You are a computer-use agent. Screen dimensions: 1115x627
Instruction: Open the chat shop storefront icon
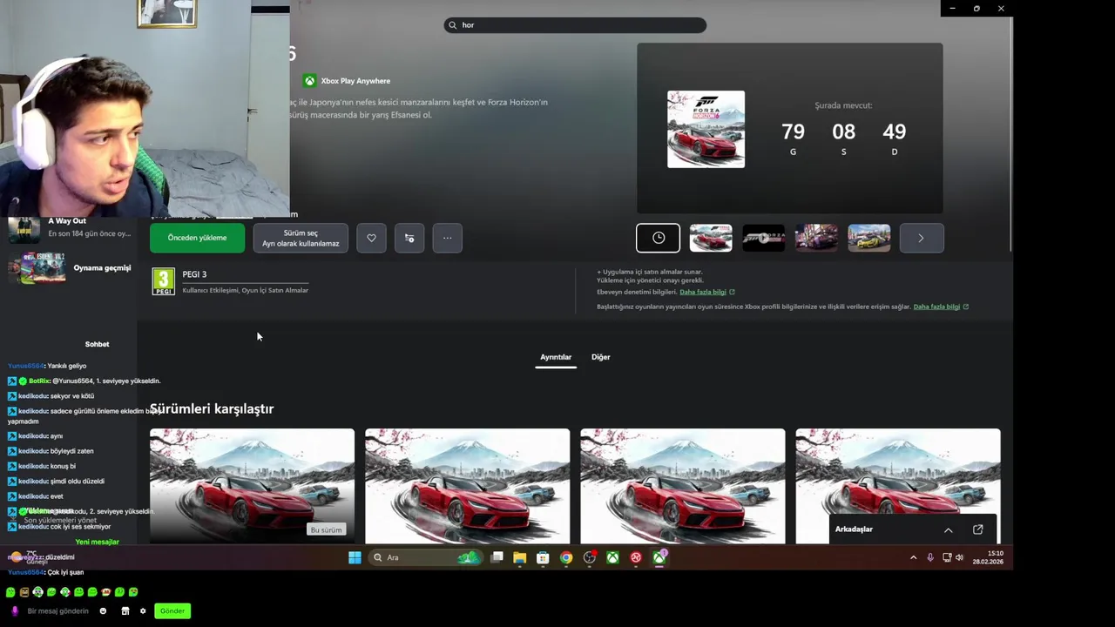[125, 611]
